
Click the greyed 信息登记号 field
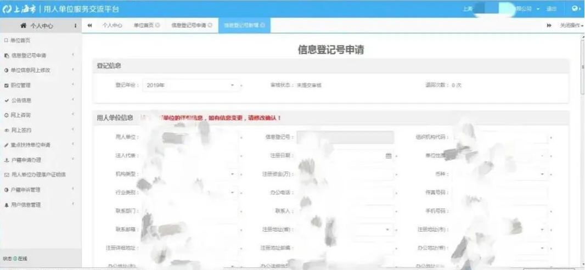click(x=345, y=137)
